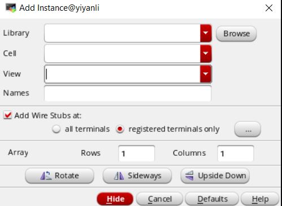Focus the Names input field
This screenshot has height=206, width=282.
pos(128,93)
